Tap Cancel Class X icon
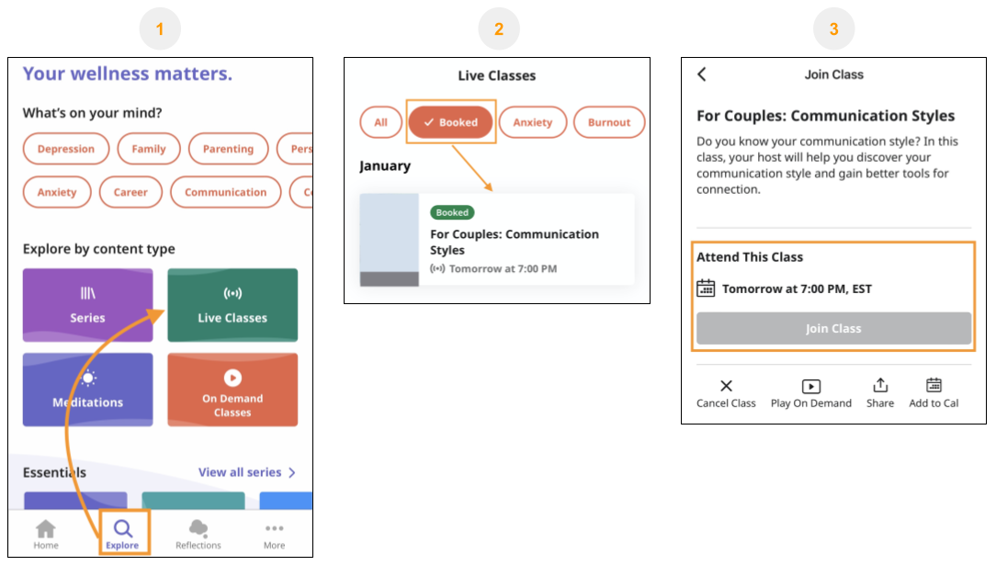This screenshot has height=566, width=996. point(726,386)
